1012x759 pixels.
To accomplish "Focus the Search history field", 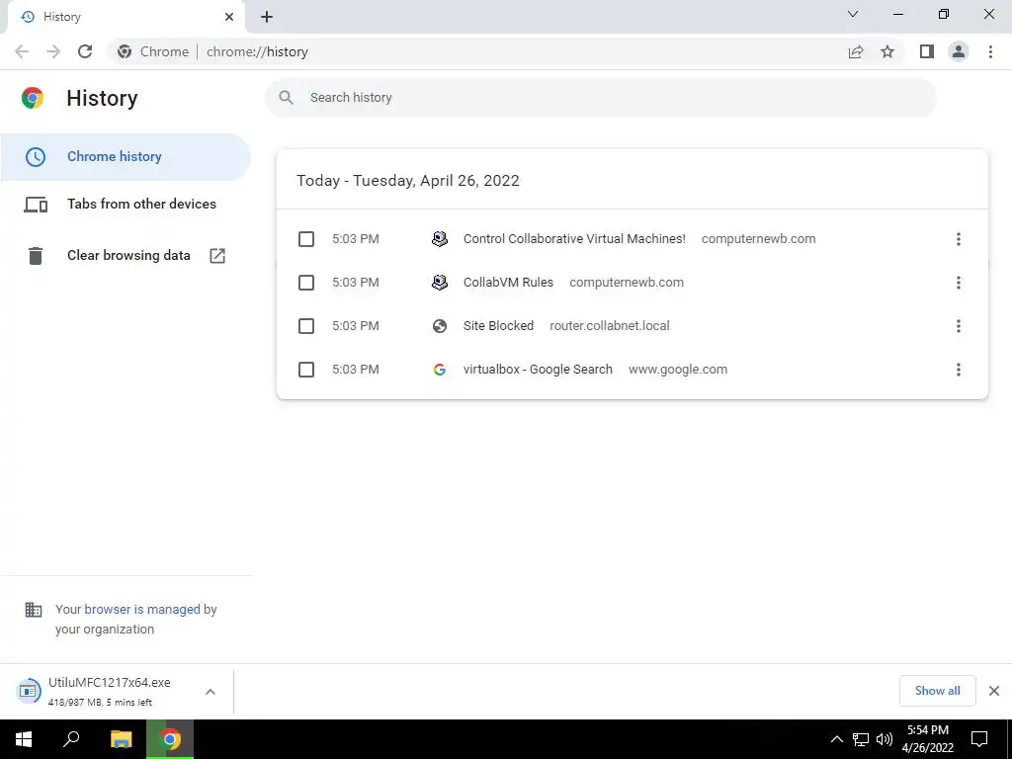I will 600,98.
